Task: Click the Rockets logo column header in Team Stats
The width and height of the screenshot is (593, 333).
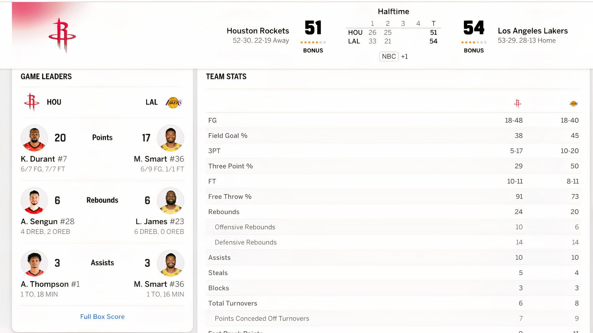Action: coord(517,103)
